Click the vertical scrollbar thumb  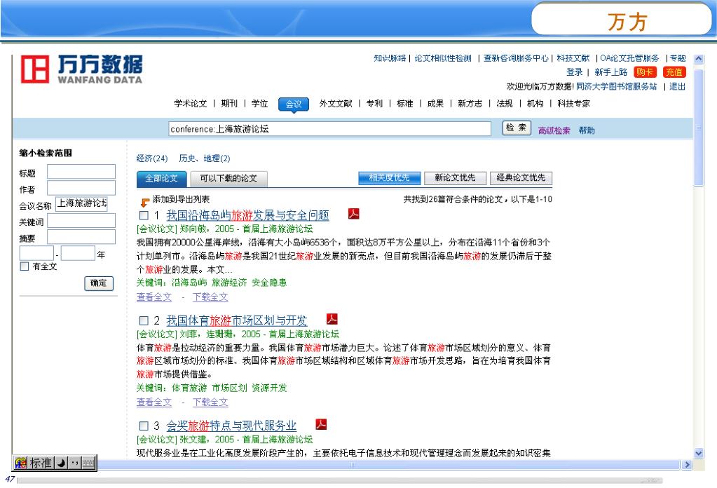(x=699, y=128)
